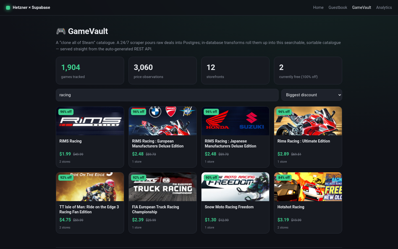
Task: Click the 92% off badge on TT Isle of Man
Action: (x=66, y=178)
